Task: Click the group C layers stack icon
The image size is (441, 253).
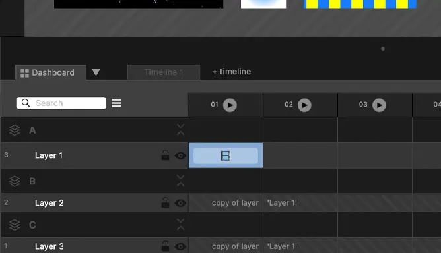Action: pos(15,225)
